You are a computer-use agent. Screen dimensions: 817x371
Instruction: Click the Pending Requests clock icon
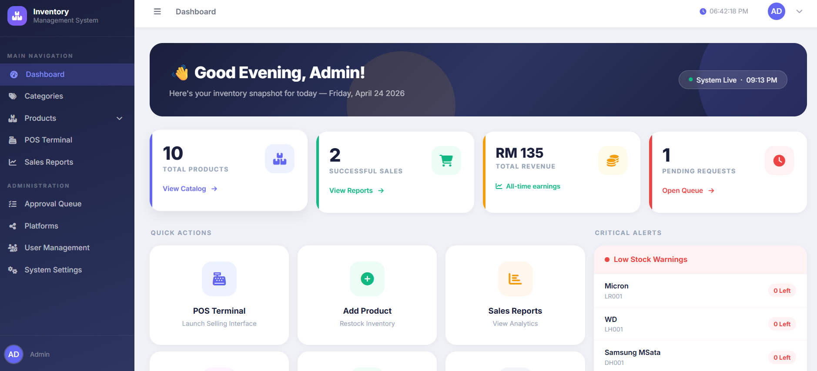coord(779,161)
